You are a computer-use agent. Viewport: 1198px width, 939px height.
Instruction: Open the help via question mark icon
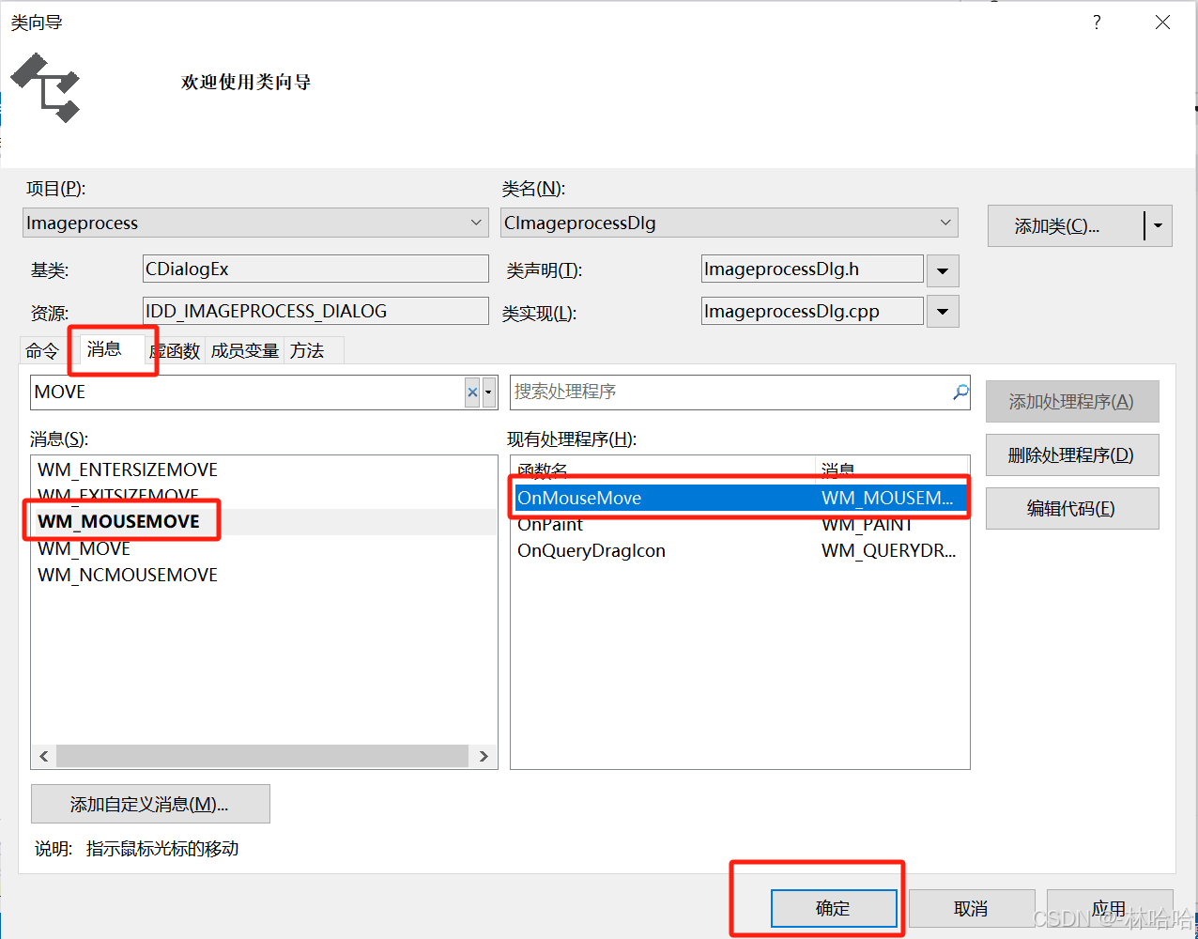[1096, 22]
